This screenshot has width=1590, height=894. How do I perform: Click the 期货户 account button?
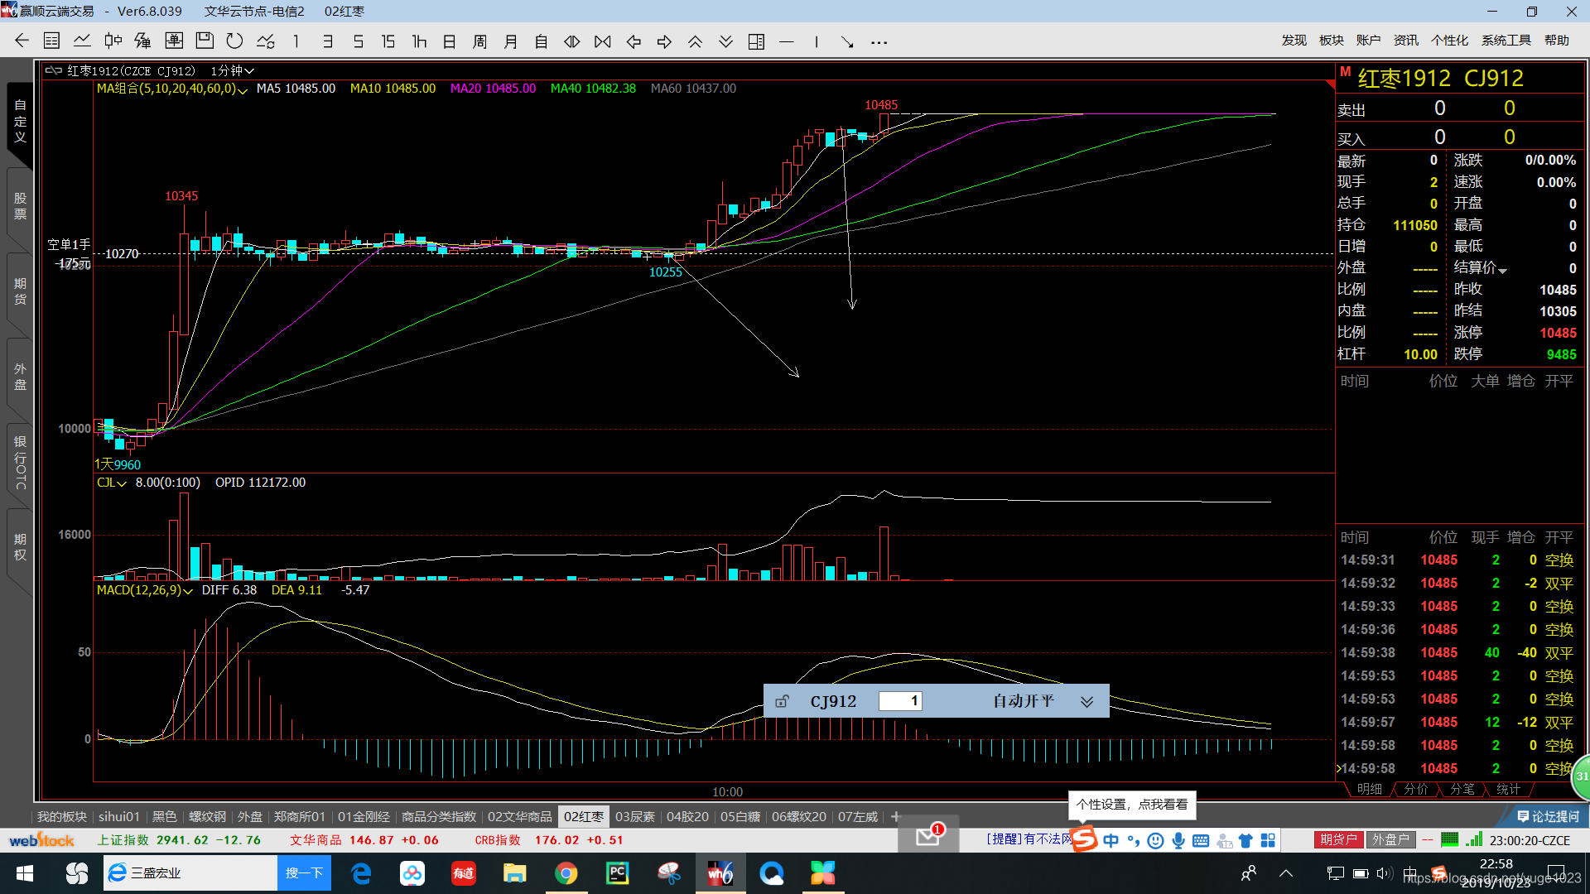[x=1339, y=839]
